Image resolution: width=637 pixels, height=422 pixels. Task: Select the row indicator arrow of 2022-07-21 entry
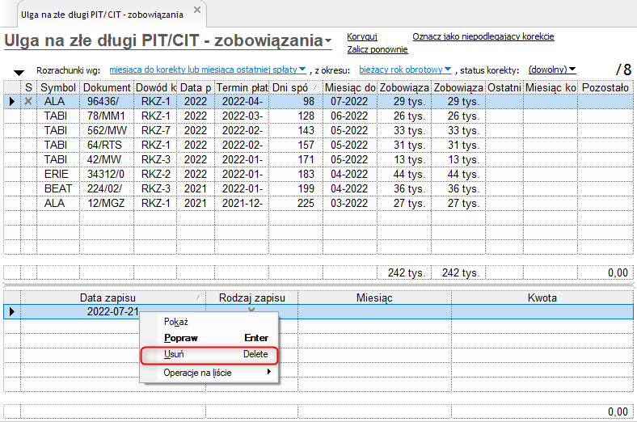12,311
